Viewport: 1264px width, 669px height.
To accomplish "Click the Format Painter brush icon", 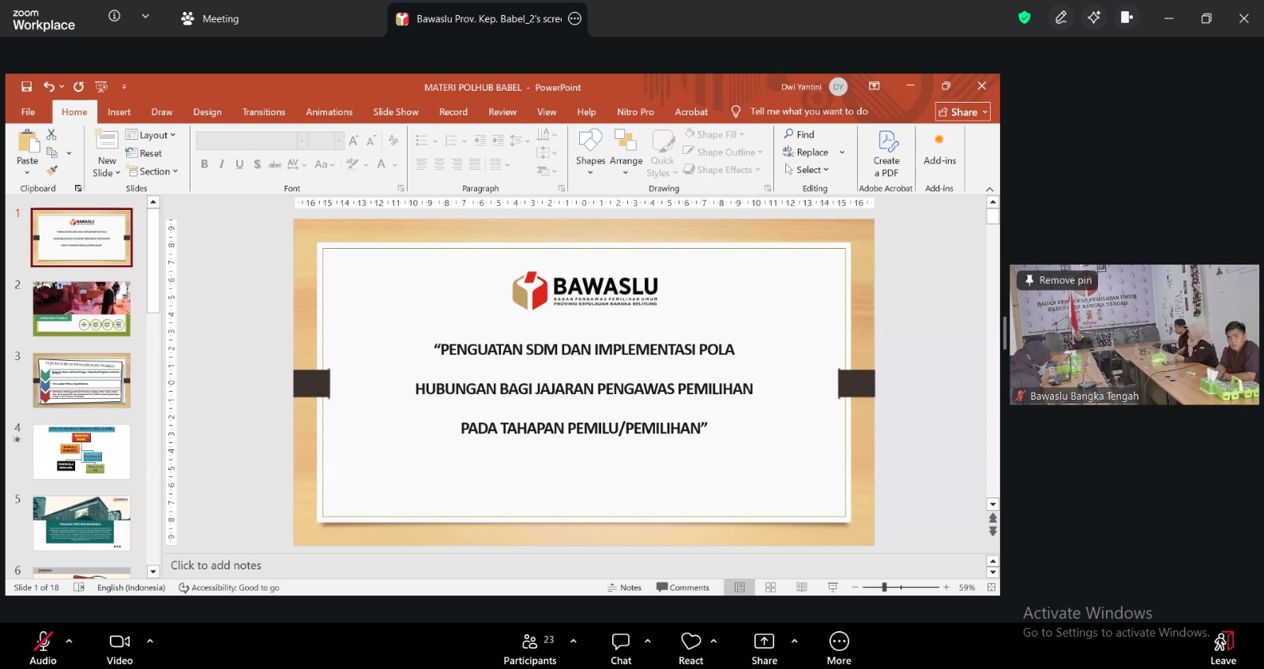I will point(51,170).
